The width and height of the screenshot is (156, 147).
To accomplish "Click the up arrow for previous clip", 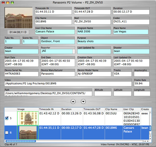I will pos(73,102).
